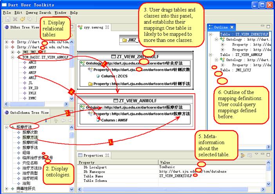Click the Redo arrow toolbar icon

click(29, 19)
